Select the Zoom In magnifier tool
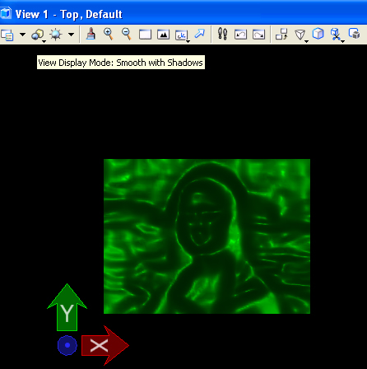Viewport: 367px width, 369px height. click(109, 34)
